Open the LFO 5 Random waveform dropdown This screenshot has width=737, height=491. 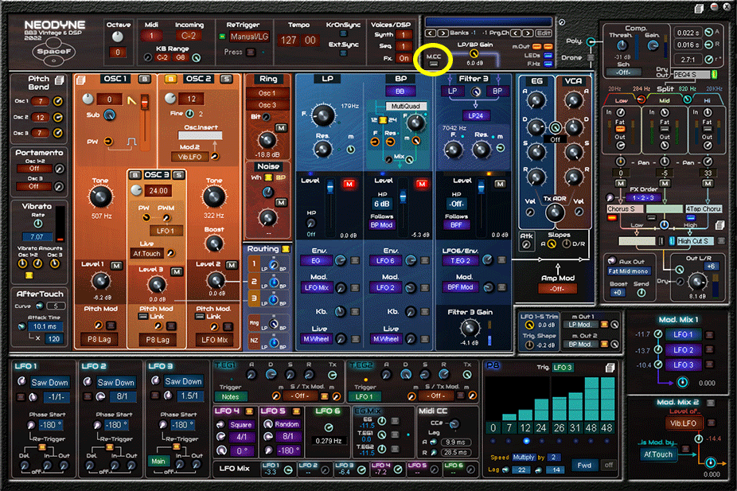(287, 424)
